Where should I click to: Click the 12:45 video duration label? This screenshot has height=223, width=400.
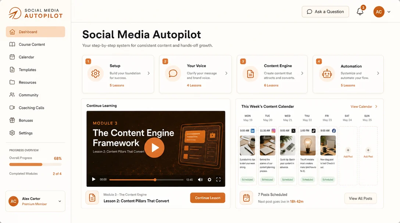point(190,180)
